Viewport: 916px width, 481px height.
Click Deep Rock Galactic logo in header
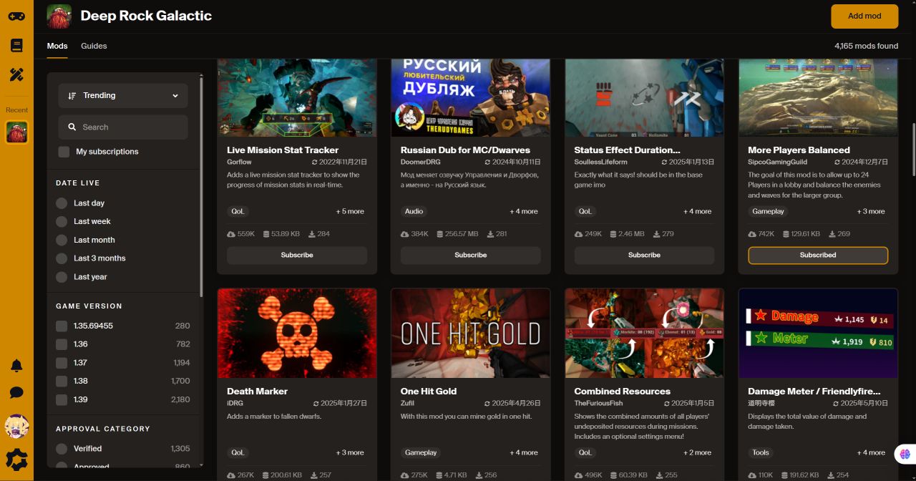point(59,16)
